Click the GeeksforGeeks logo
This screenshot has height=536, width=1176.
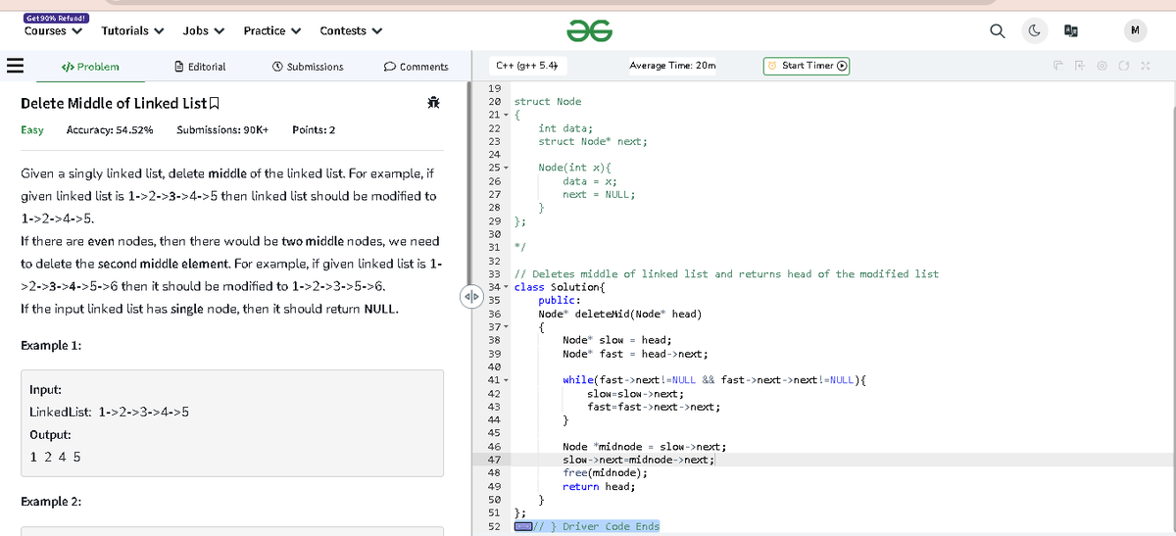click(x=589, y=31)
